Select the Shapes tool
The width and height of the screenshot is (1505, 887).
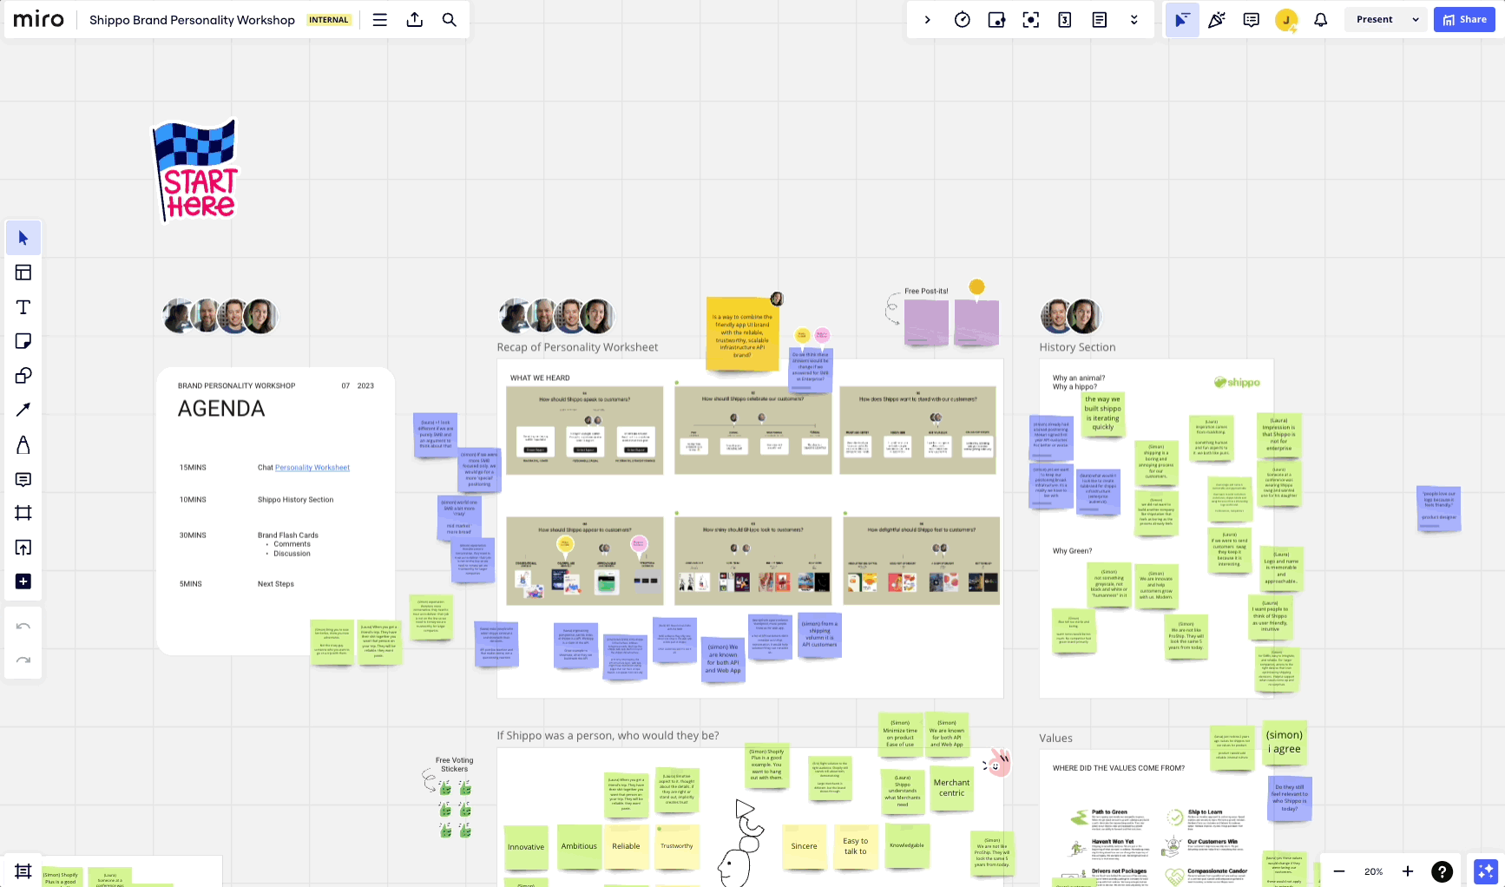pos(23,376)
